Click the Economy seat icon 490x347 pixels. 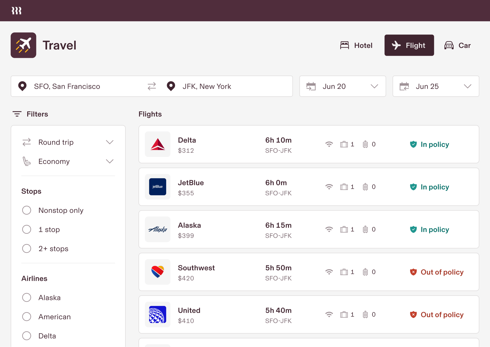click(x=26, y=161)
